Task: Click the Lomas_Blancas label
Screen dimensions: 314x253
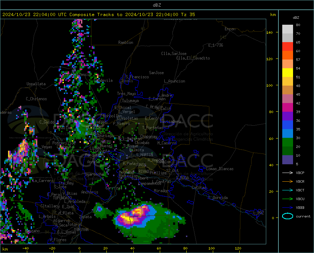Action: [220, 169]
